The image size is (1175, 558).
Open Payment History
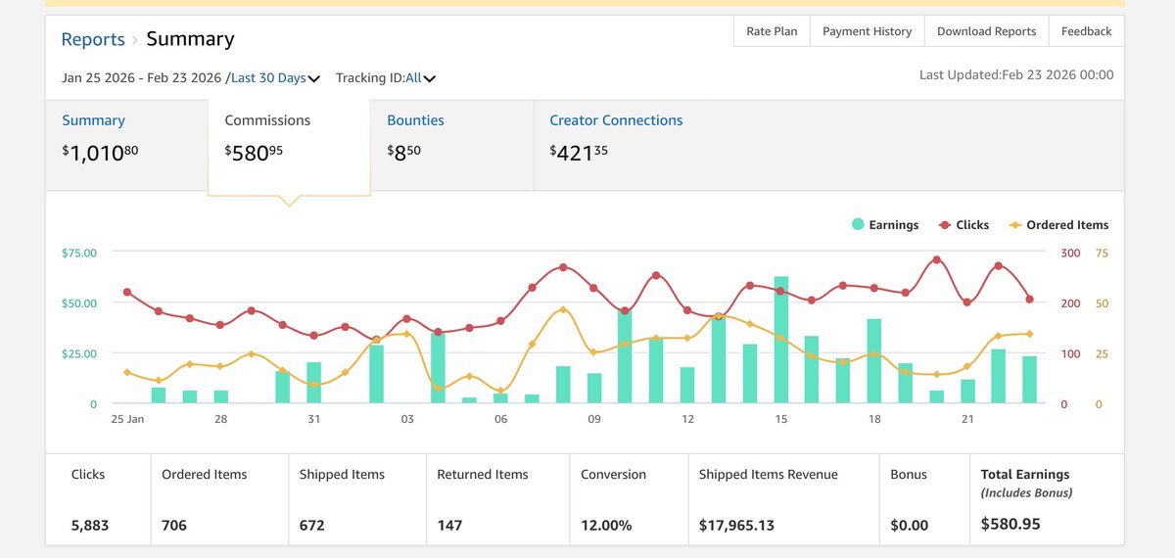[x=867, y=31]
